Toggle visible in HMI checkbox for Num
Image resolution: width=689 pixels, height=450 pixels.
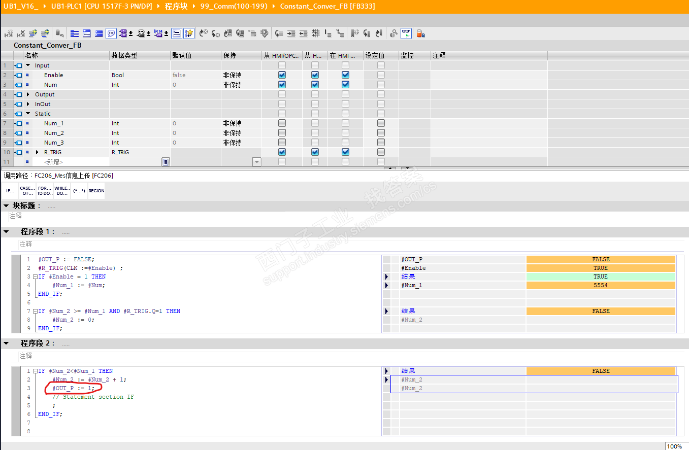(345, 85)
